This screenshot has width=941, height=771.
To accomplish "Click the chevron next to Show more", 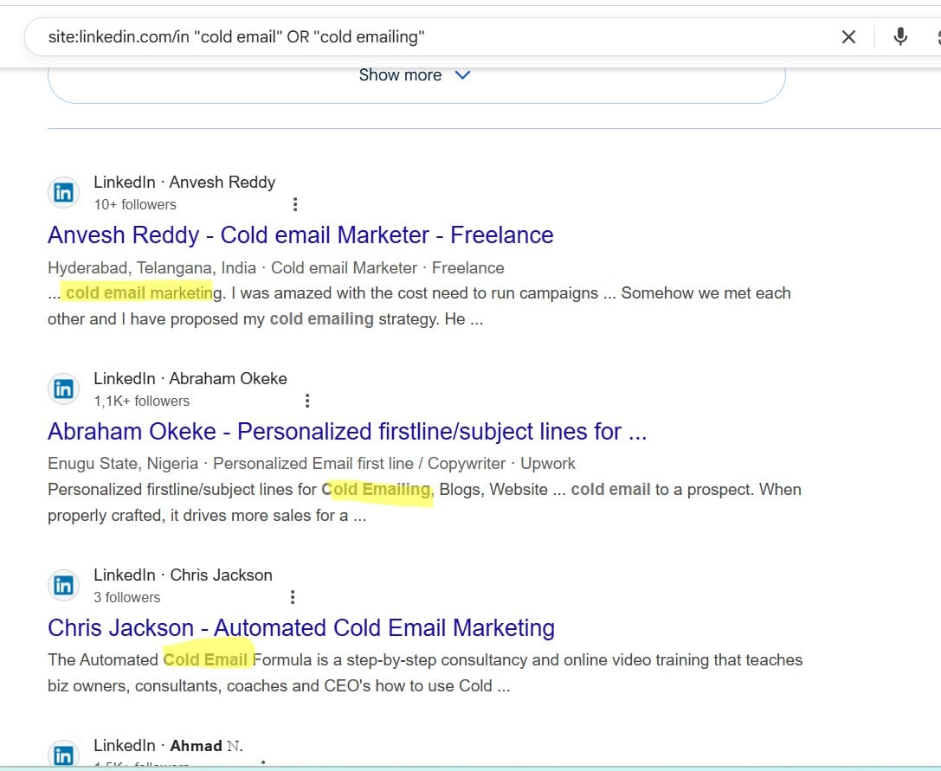I will coord(462,75).
